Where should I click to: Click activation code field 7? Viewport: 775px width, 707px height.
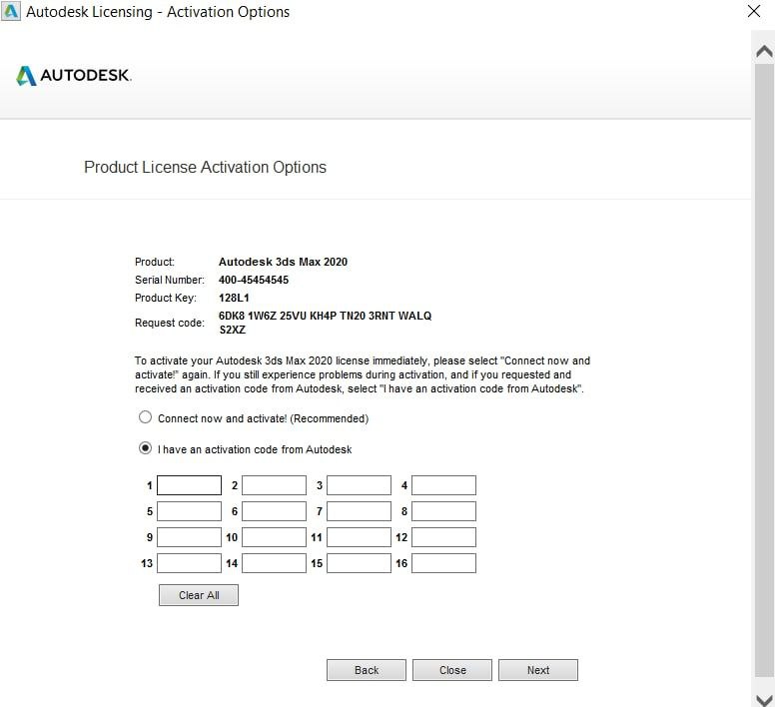[359, 511]
